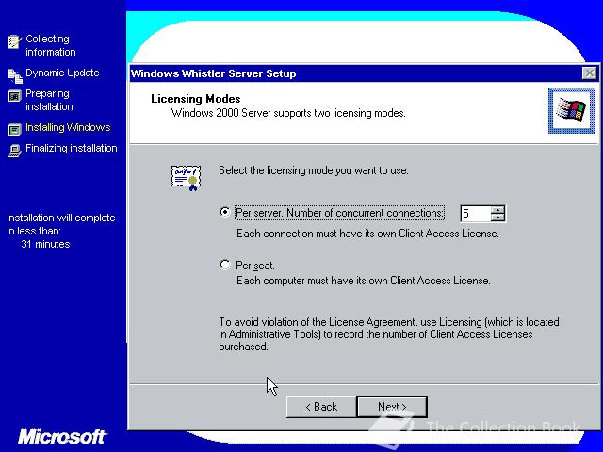The image size is (603, 452).
Task: Click 'Select the licensing mode you want to use.'
Action: pyautogui.click(x=314, y=170)
